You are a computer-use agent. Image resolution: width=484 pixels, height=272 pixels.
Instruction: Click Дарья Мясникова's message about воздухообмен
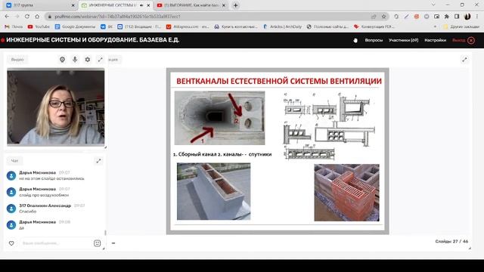point(44,195)
